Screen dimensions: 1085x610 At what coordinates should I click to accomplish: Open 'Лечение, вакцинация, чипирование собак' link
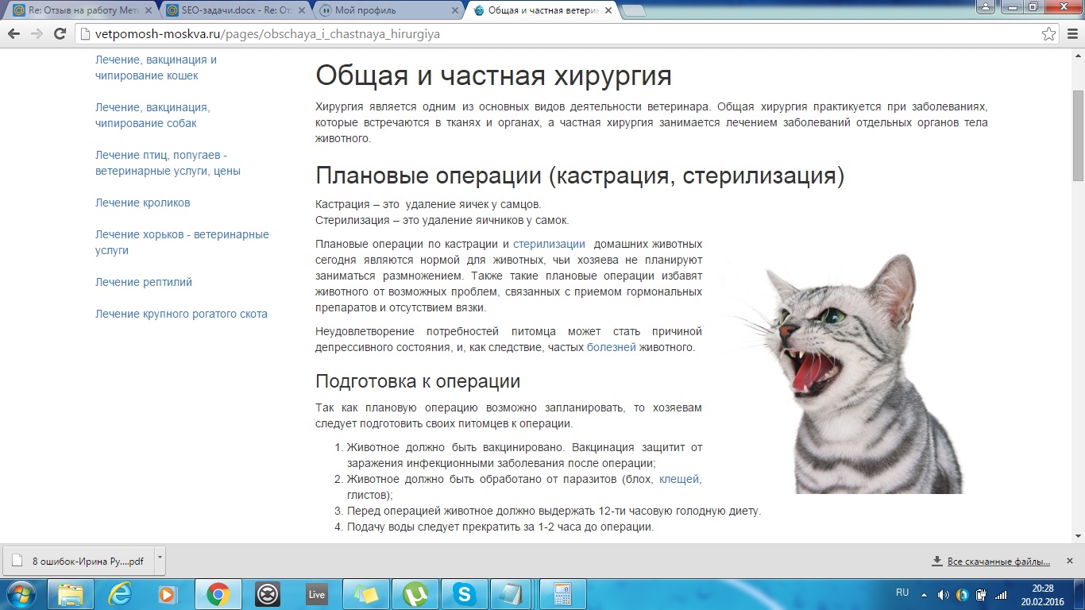(x=153, y=115)
